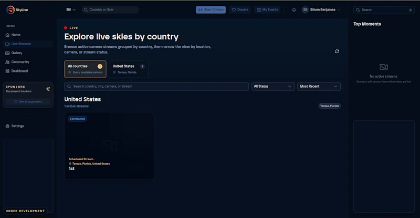Focus the Country or User search field
This screenshot has height=218, width=420.
pyautogui.click(x=110, y=9)
